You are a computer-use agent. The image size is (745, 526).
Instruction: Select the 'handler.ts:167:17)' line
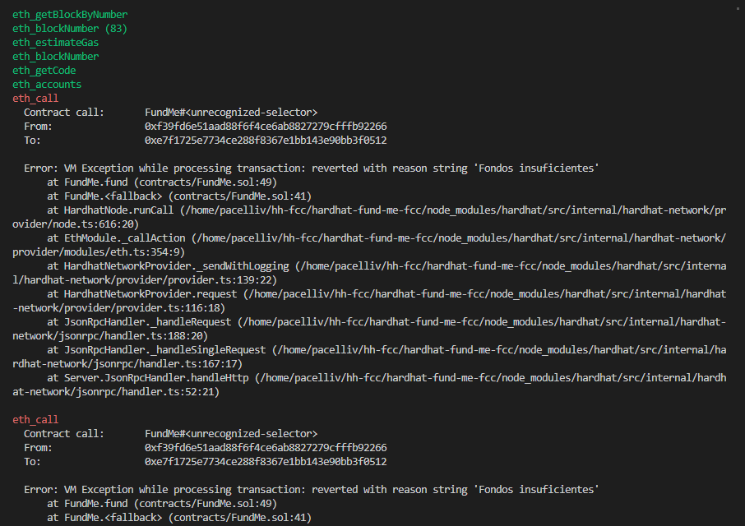coord(127,364)
